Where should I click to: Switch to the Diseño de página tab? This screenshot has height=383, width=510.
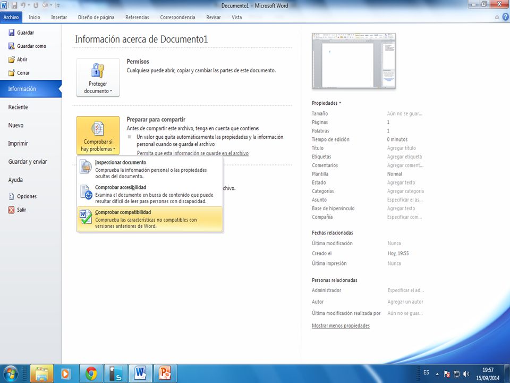(x=96, y=17)
